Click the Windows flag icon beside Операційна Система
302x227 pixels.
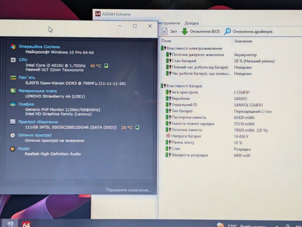13,46
